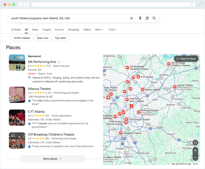Open image search with the camera lens icon

coord(147,18)
